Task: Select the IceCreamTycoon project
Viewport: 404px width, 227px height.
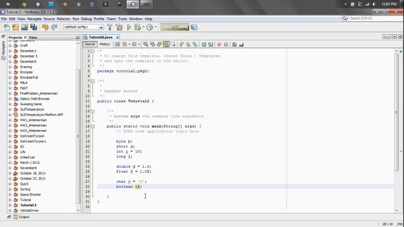Action: [x=32, y=136]
